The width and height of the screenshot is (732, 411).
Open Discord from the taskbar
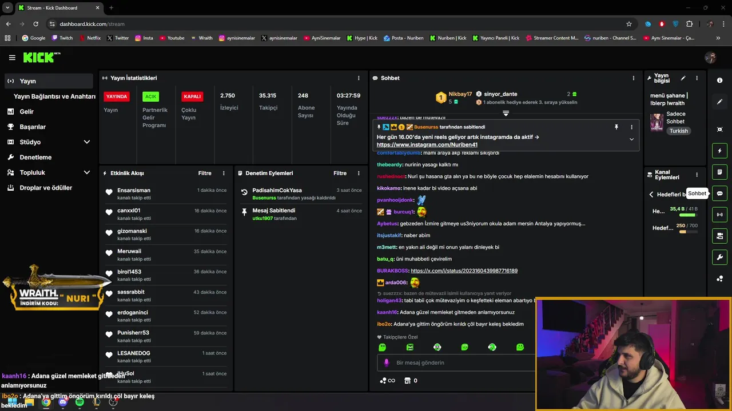click(x=63, y=402)
